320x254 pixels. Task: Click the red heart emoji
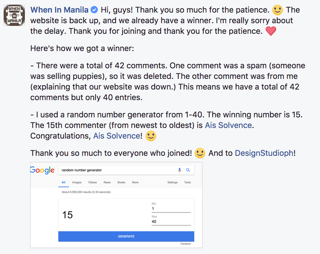tap(271, 31)
